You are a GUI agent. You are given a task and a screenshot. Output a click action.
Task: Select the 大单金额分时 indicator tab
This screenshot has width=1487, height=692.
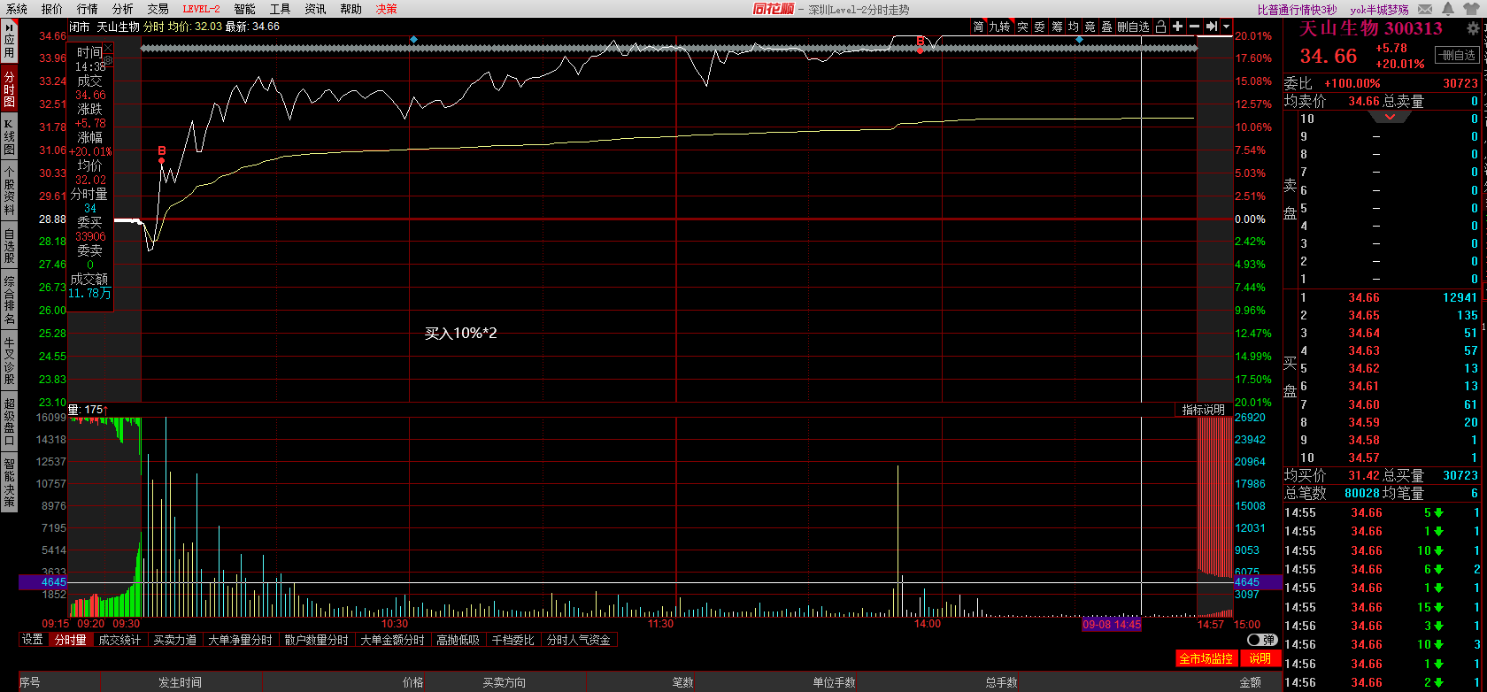(x=392, y=640)
